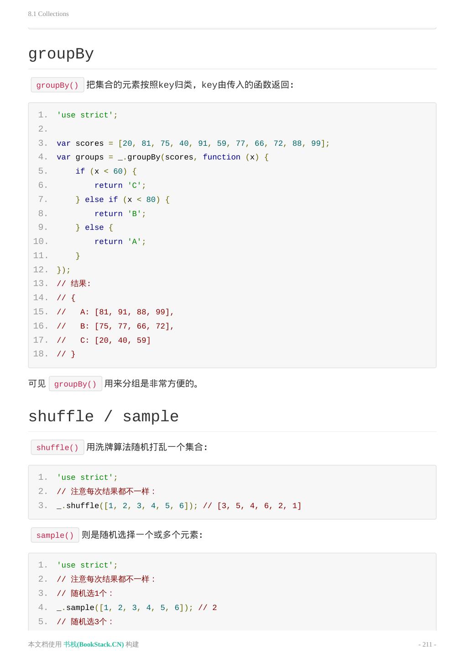Click the return 'A'; code line
465x658 pixels.
coord(120,242)
